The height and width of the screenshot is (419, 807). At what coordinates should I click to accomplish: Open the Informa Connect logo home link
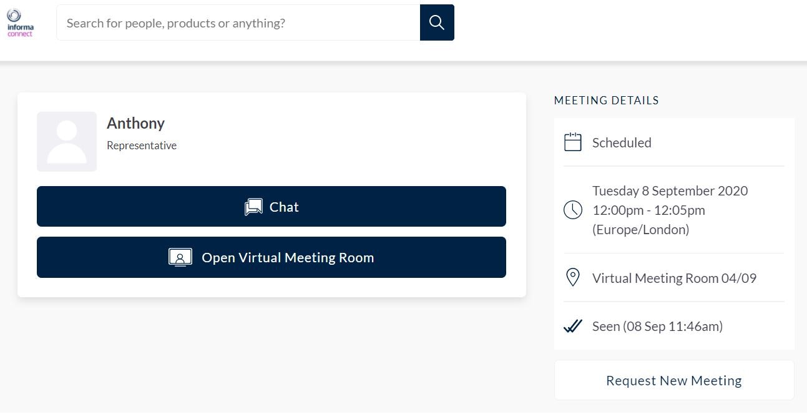[21, 22]
